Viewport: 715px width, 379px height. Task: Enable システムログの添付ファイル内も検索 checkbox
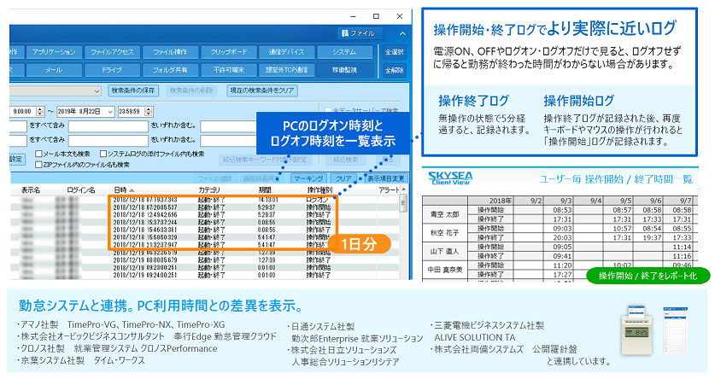coord(103,154)
